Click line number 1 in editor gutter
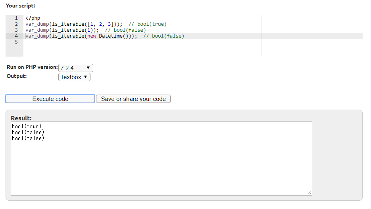371x209 pixels. 16,18
